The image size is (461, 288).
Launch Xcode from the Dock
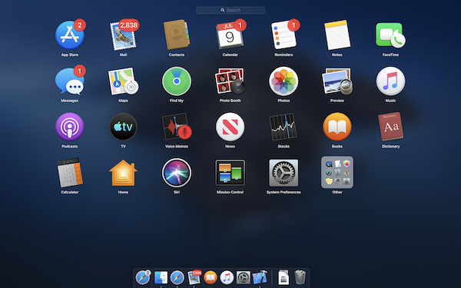click(x=260, y=277)
